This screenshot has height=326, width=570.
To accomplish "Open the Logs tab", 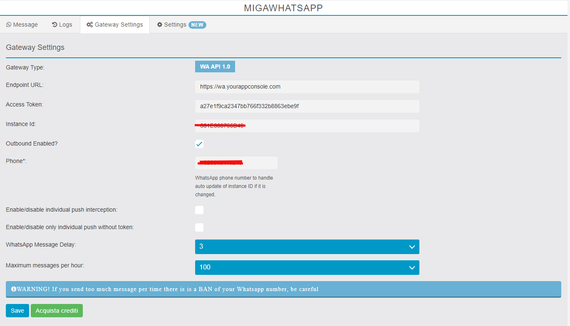I will click(x=62, y=25).
